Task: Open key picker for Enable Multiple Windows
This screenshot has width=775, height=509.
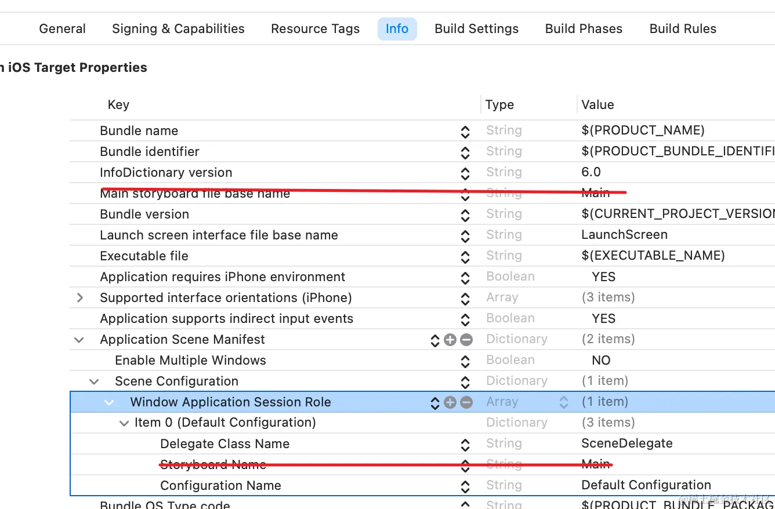Action: (465, 362)
